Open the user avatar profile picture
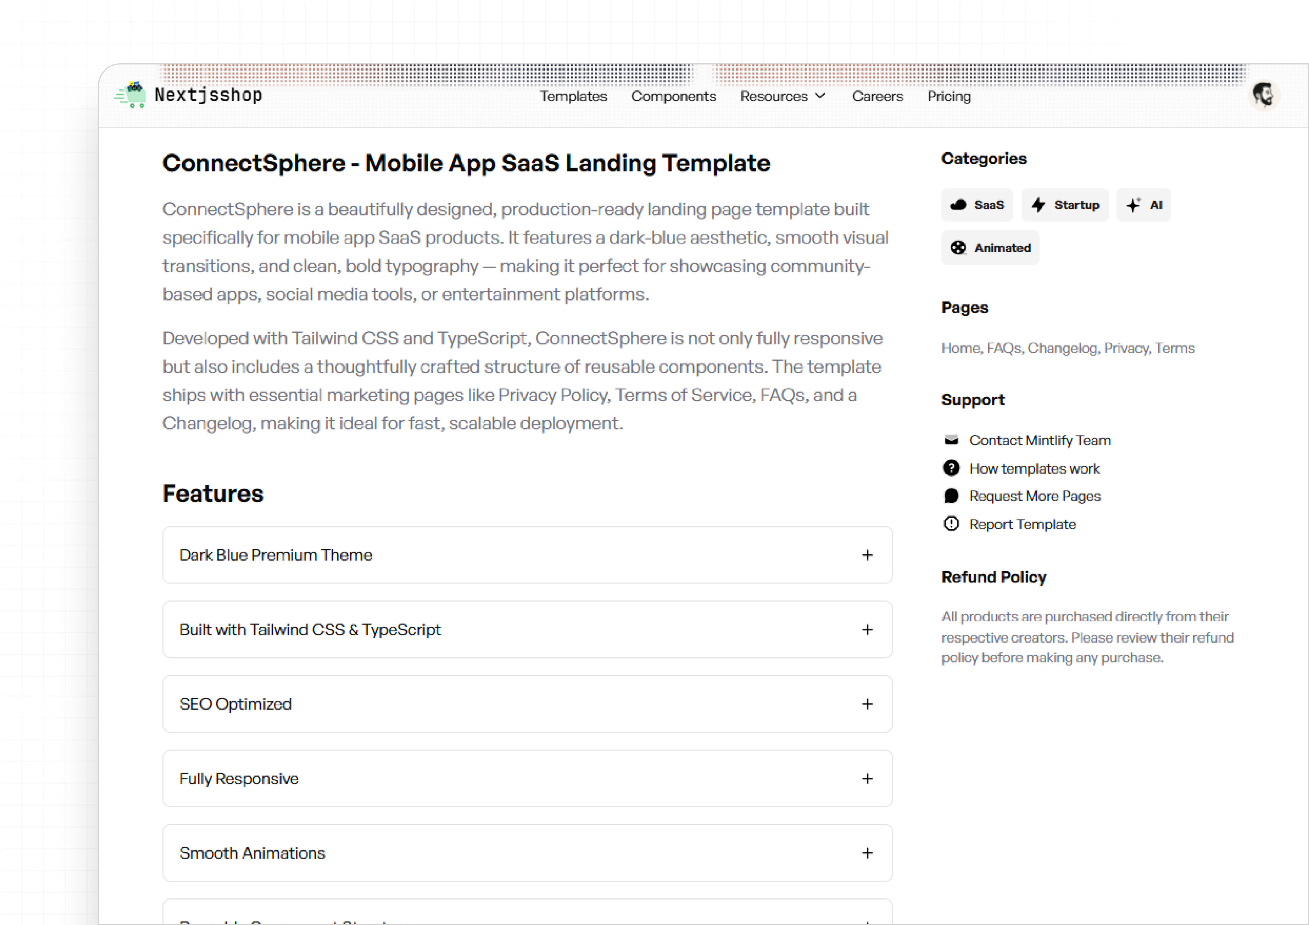 (1263, 95)
